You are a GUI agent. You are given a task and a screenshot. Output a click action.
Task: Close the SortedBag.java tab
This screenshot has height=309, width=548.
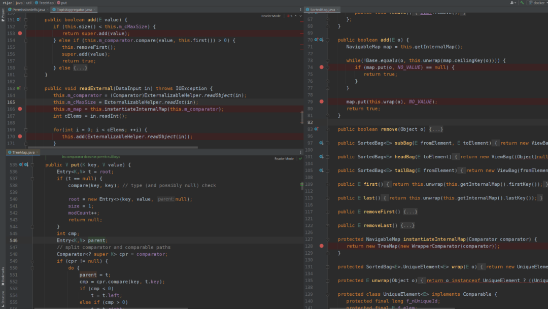(338, 10)
